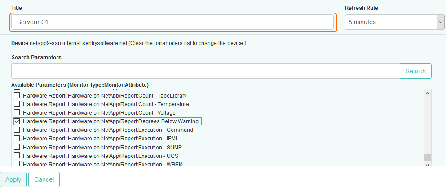Image resolution: width=446 pixels, height=188 pixels.
Task: Enable the Execution - UCS checkbox
Action: (17, 156)
